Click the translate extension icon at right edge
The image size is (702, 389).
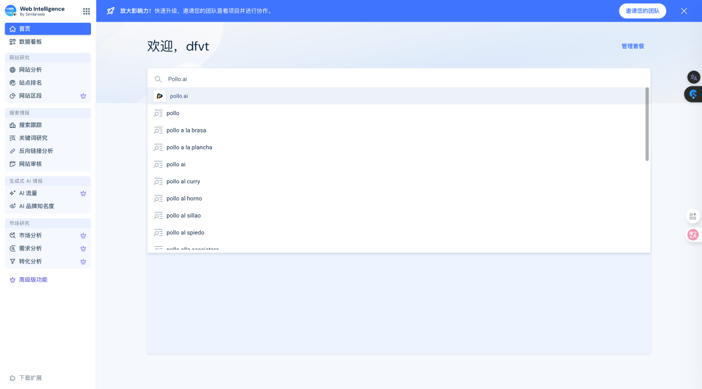click(694, 77)
